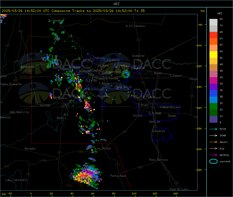233x197 pixels.
Task: Click the R_Padre location label
Action: click(x=148, y=97)
